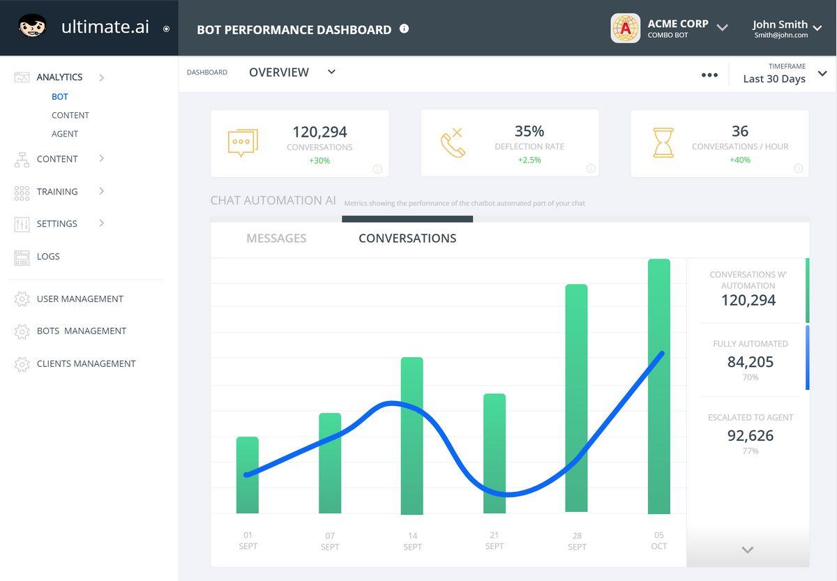
Task: Click the Settings sliders icon in sidebar
Action: click(x=22, y=224)
